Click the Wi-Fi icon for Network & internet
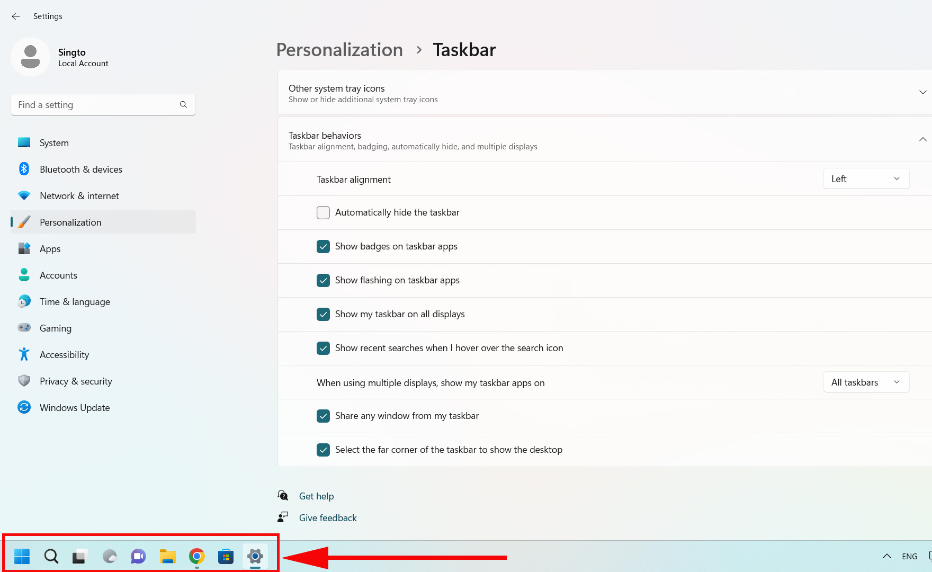 coord(24,195)
